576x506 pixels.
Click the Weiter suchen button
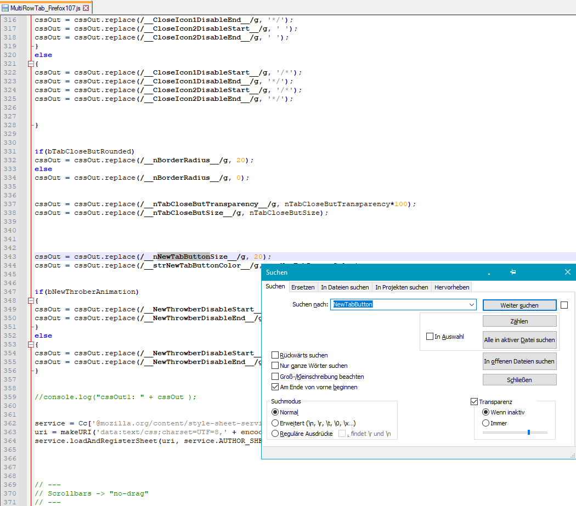(519, 305)
